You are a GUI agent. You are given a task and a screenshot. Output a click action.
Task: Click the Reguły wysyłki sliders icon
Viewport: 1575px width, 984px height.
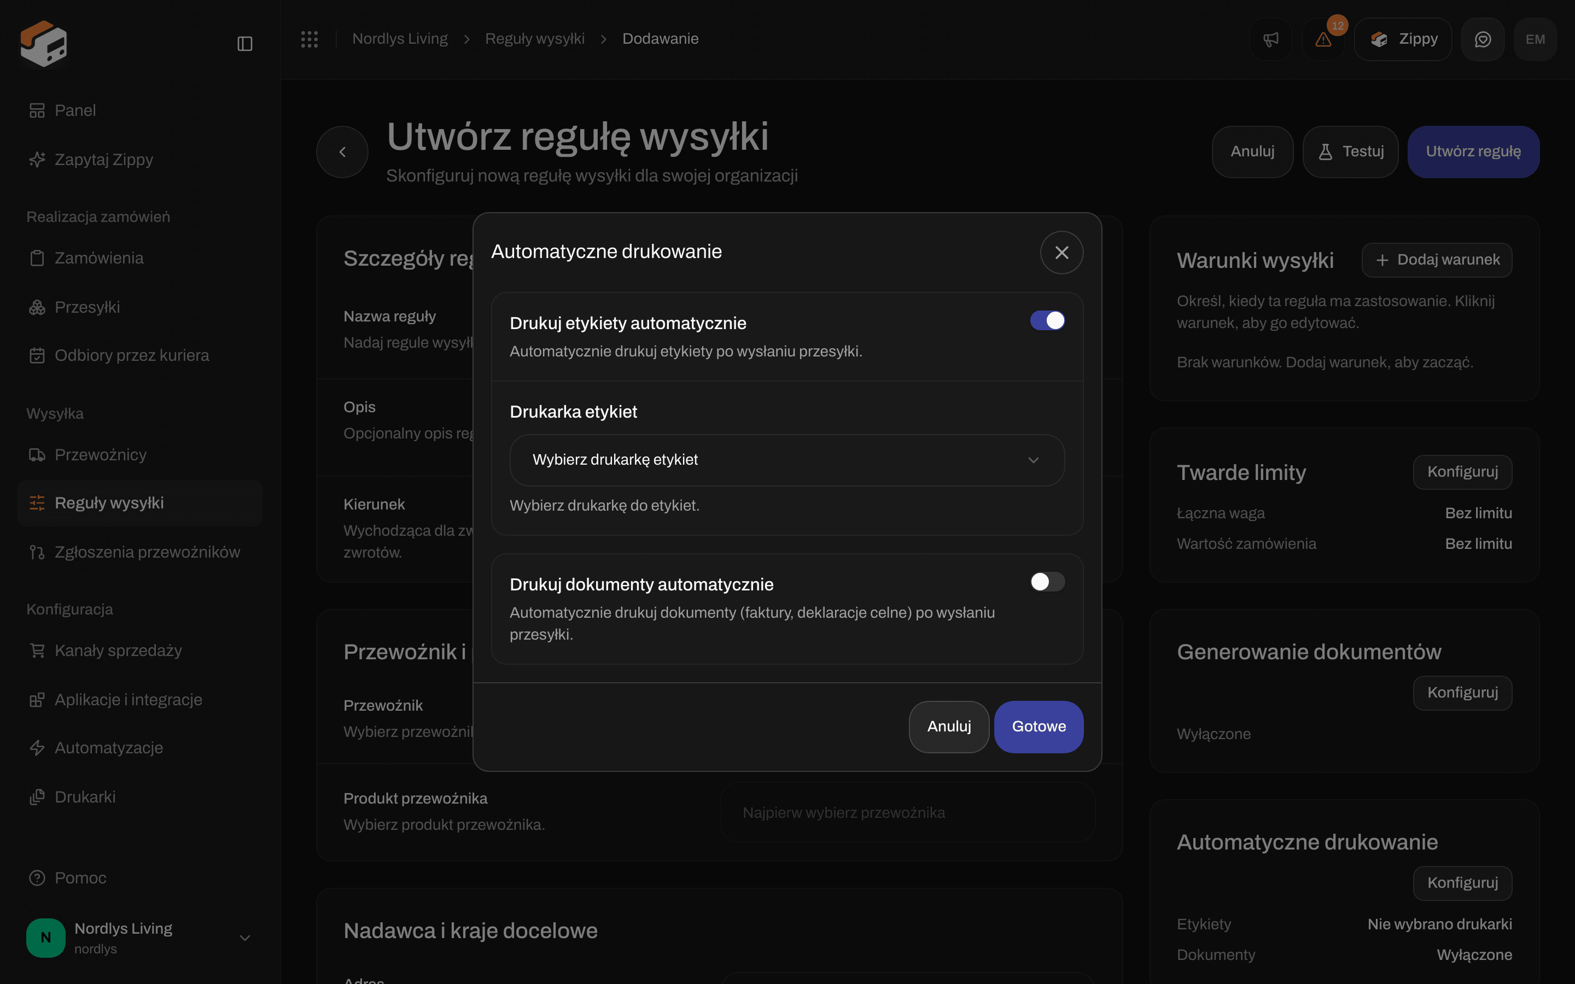coord(37,503)
